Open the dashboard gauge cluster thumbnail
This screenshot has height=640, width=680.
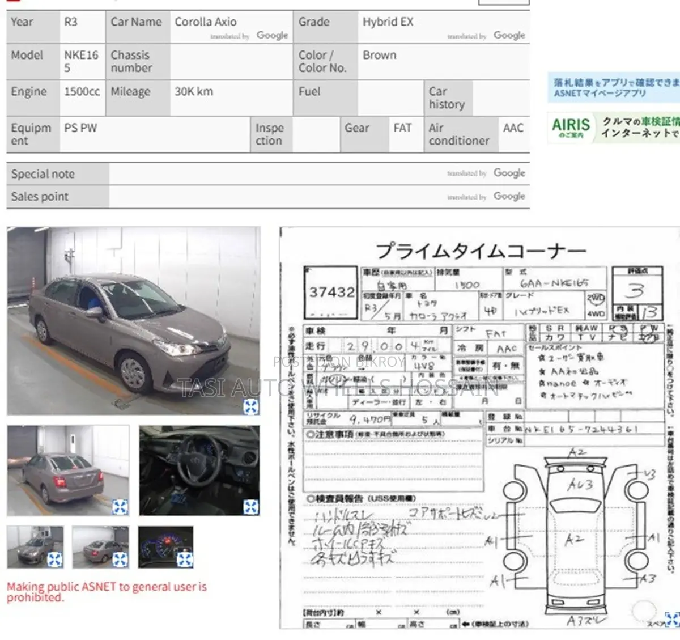tap(165, 547)
